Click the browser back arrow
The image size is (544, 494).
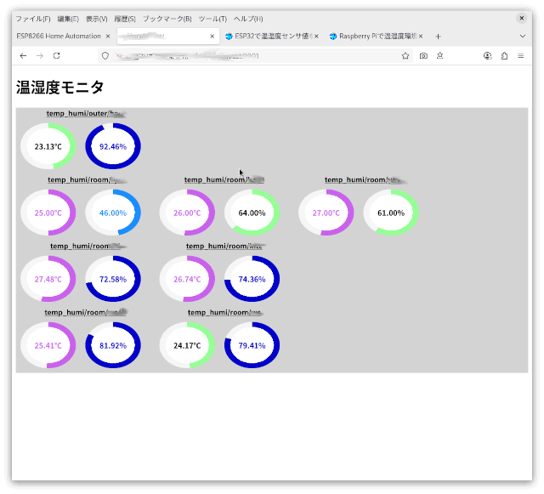(23, 55)
